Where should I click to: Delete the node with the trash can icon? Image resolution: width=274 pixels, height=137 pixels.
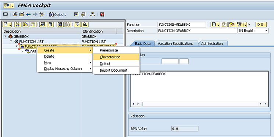(50, 25)
